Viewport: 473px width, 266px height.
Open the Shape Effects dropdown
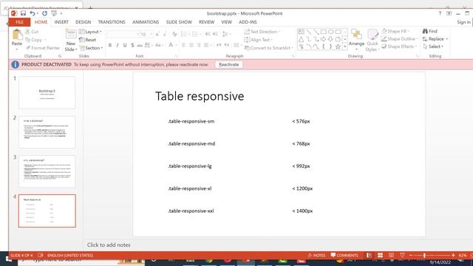pos(399,47)
